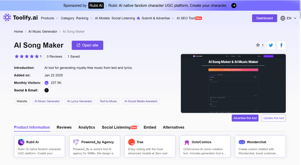Select AI Social Media Assistant tag
Viewport: 301px width, 165px height.
(141, 101)
